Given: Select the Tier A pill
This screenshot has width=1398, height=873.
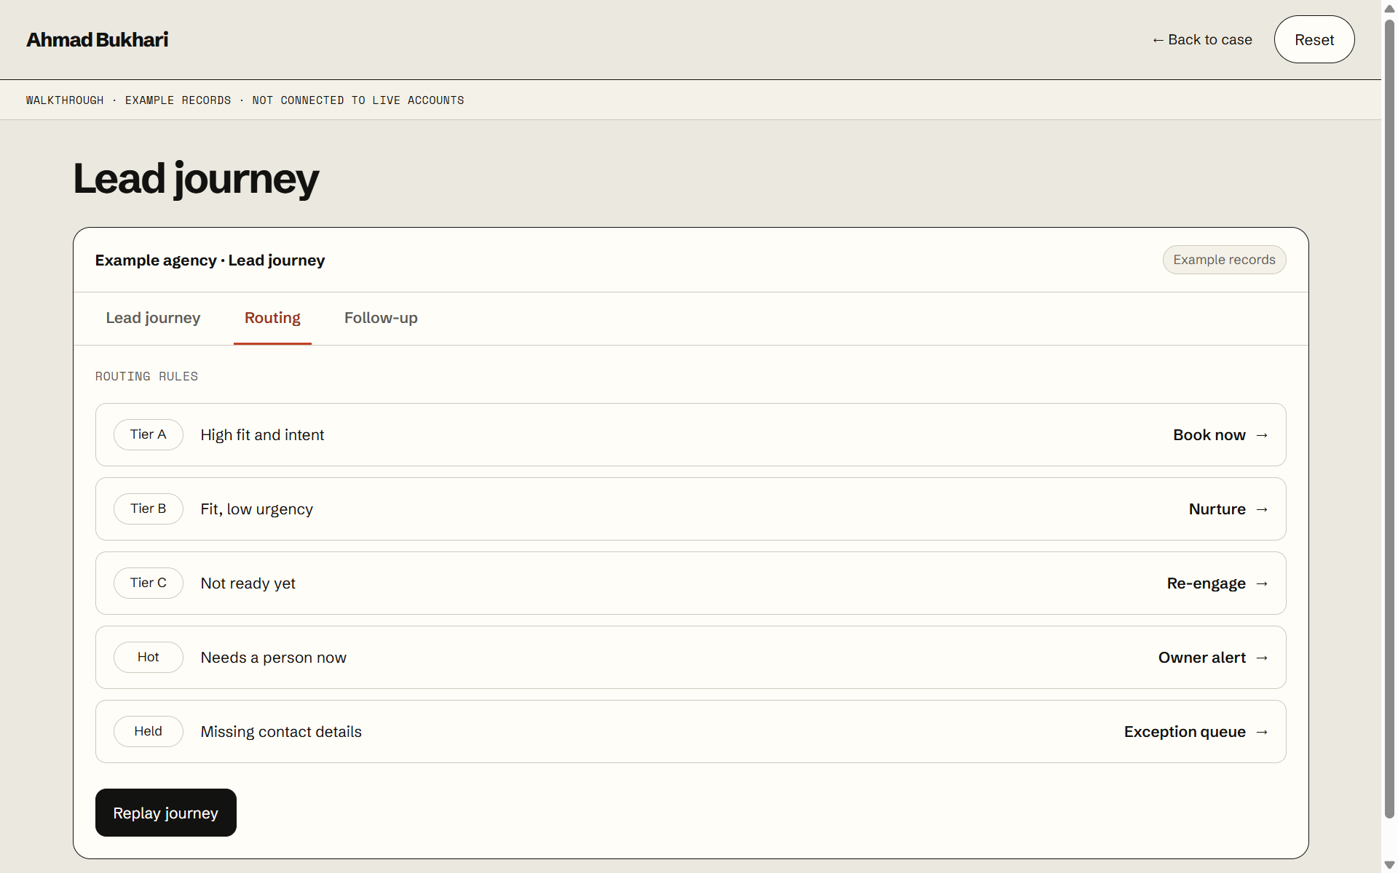Looking at the screenshot, I should pyautogui.click(x=149, y=434).
